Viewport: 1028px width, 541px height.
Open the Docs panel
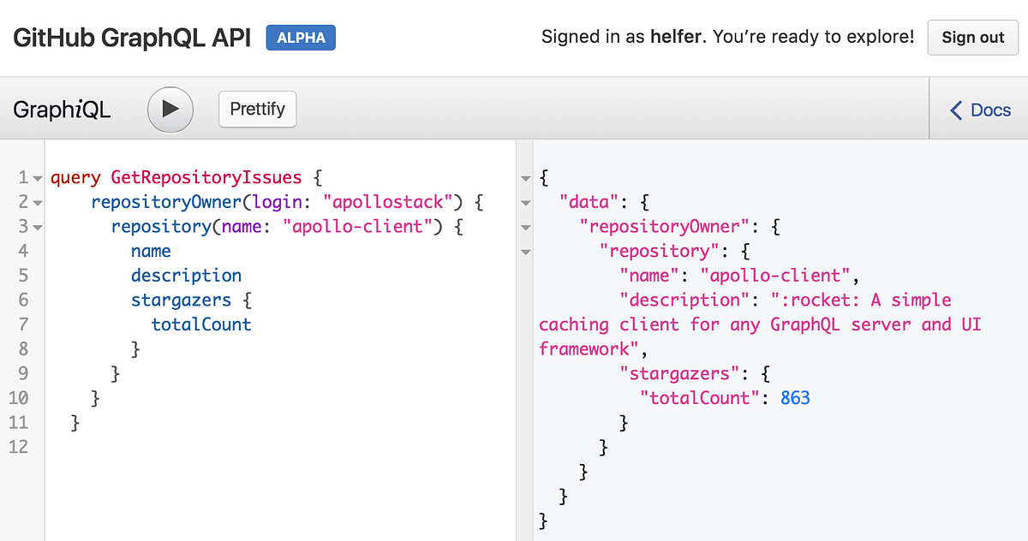pyautogui.click(x=989, y=110)
